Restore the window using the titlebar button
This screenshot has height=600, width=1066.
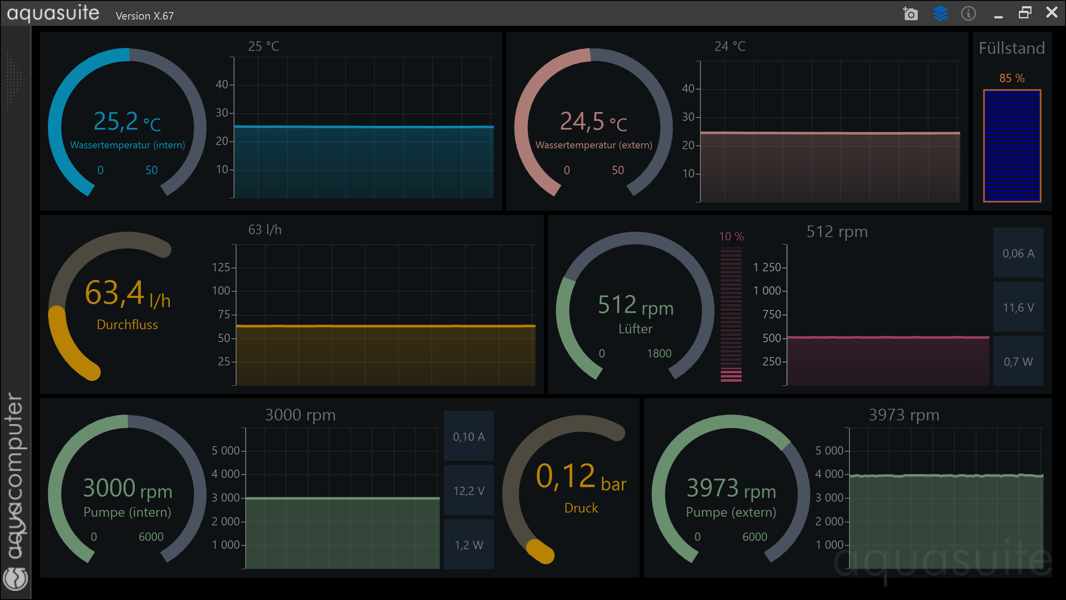[1025, 13]
